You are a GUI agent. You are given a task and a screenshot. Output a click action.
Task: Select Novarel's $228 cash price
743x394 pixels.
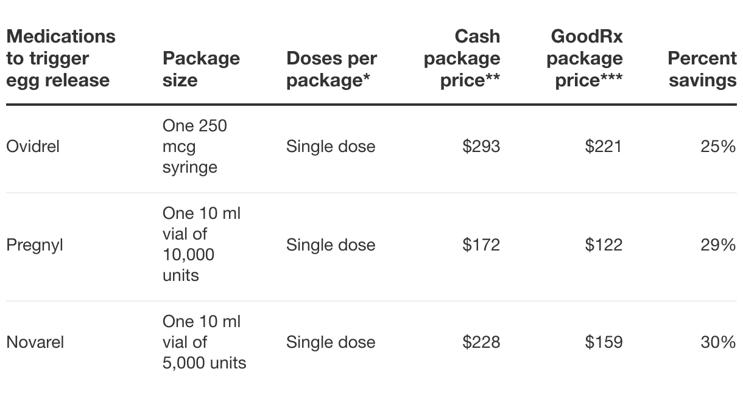(481, 342)
